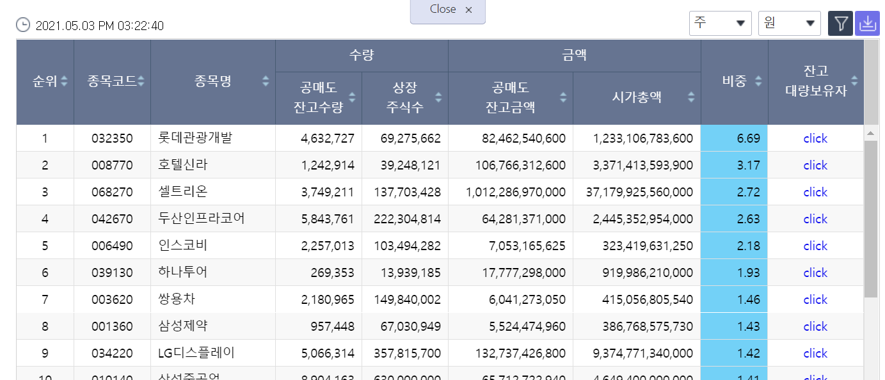Click stock code 001360
Image resolution: width=885 pixels, height=380 pixels.
(112, 326)
